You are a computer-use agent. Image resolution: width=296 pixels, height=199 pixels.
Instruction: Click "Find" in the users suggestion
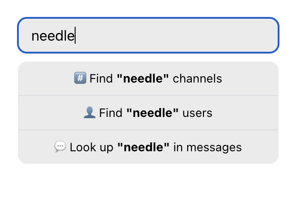click(110, 113)
